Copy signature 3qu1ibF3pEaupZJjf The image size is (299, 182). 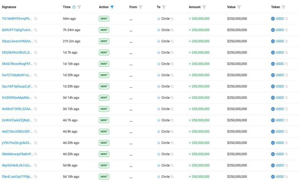click(36, 86)
